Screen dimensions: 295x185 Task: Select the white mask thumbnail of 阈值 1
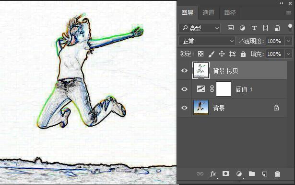[224, 89]
